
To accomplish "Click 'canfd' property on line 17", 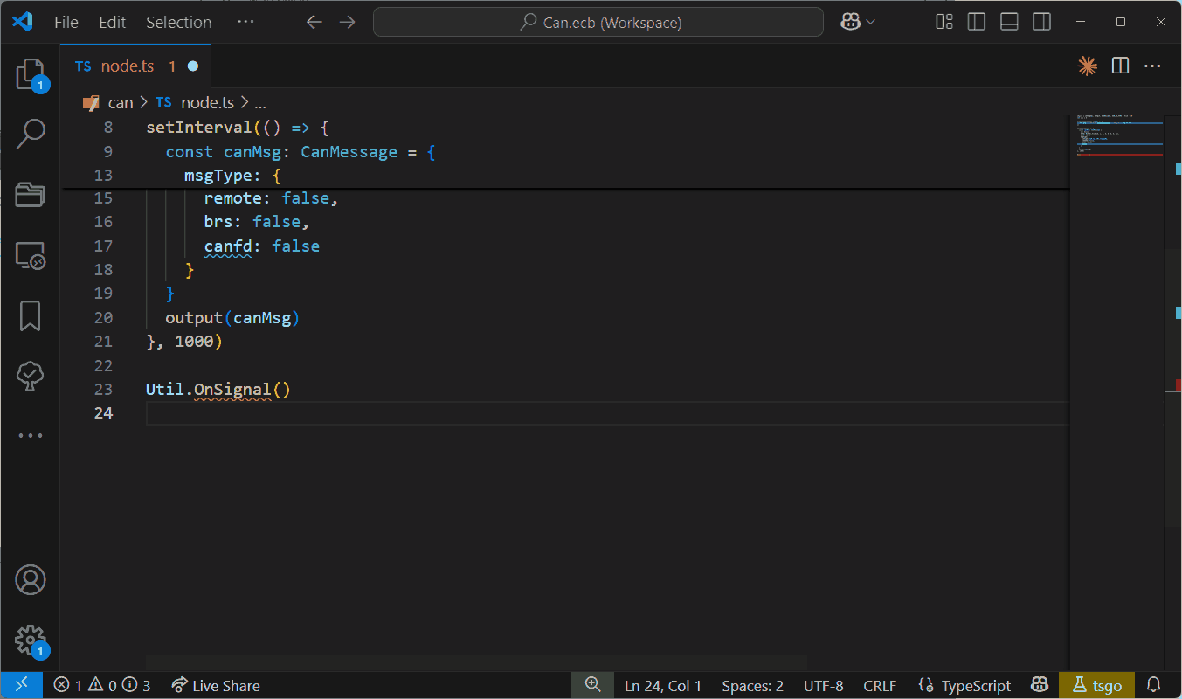I will [228, 246].
